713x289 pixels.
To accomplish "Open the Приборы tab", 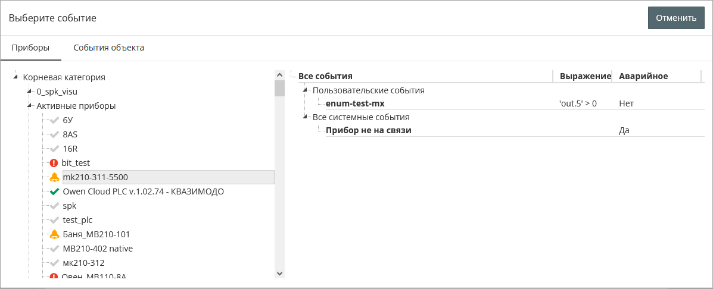I will 30,48.
